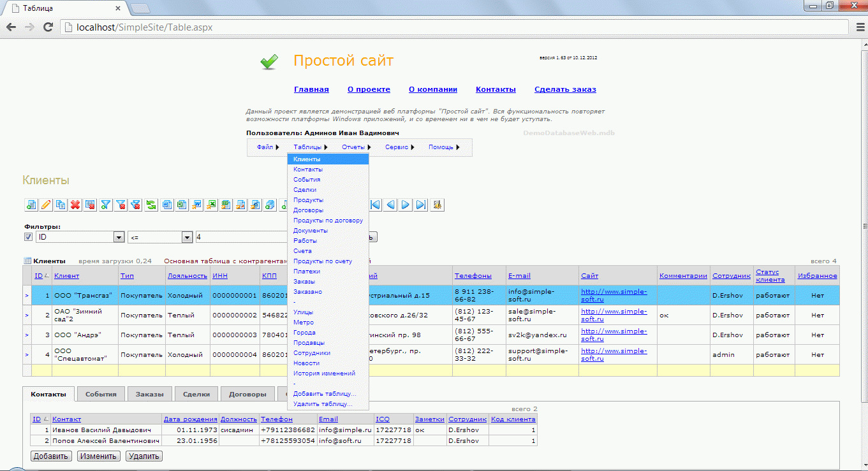Click e-mail sv2k@yandex.ru cell

(542, 335)
